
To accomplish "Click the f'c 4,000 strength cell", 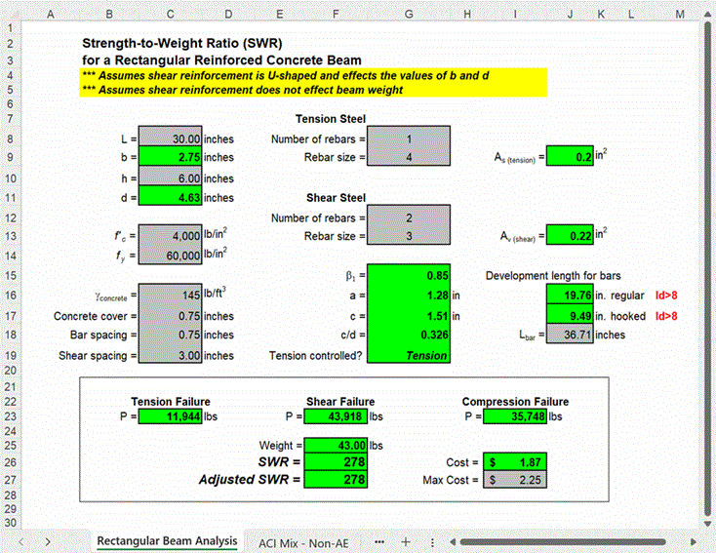I will pos(171,235).
